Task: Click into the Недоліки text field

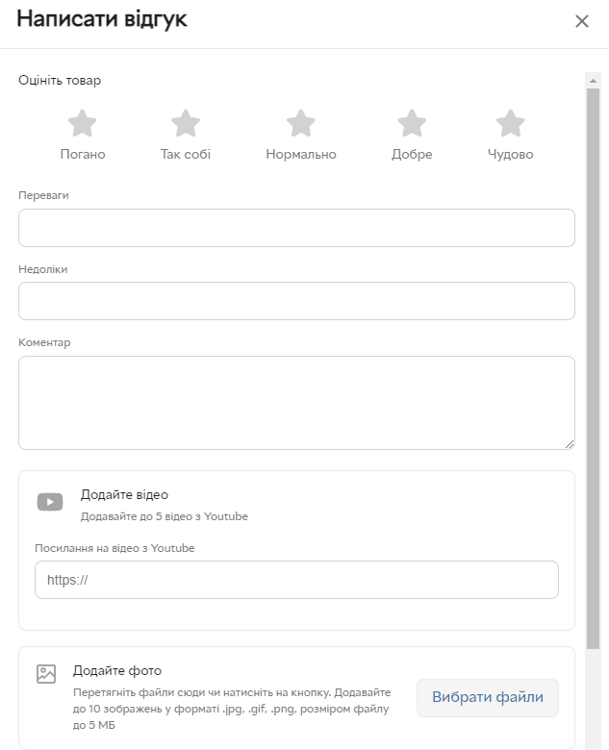Action: 296,301
